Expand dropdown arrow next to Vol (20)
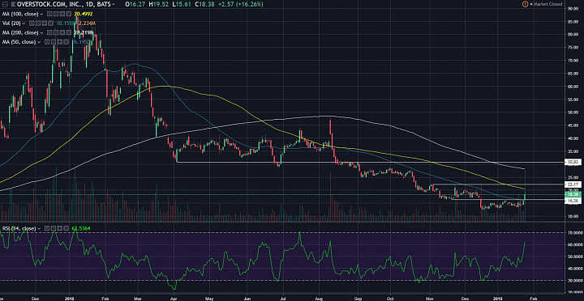 pyautogui.click(x=24, y=23)
